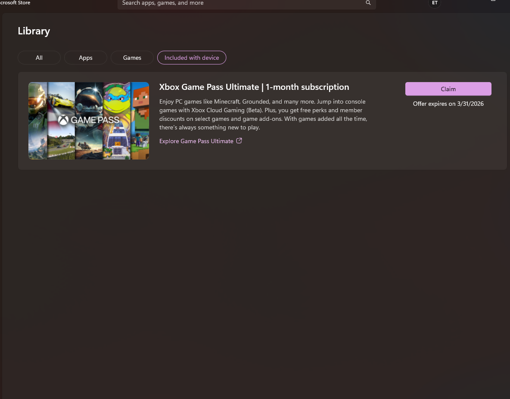Click Xbox Game Pass Ultimate 1-month subscription title
This screenshot has width=510, height=399.
(x=254, y=87)
